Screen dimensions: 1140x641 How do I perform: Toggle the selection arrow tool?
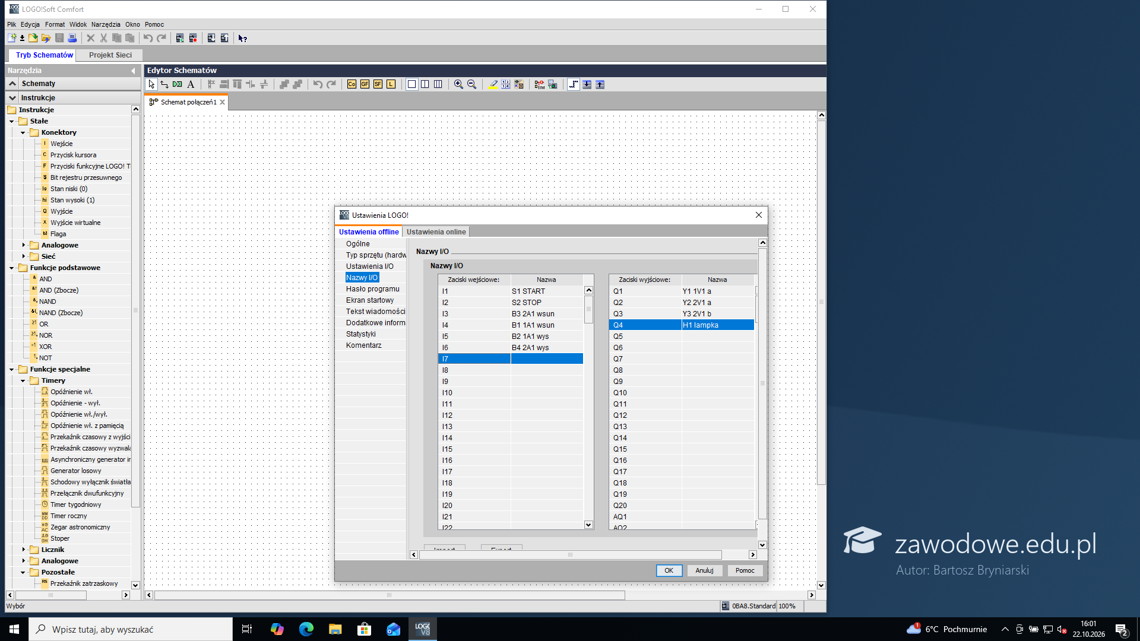(151, 84)
